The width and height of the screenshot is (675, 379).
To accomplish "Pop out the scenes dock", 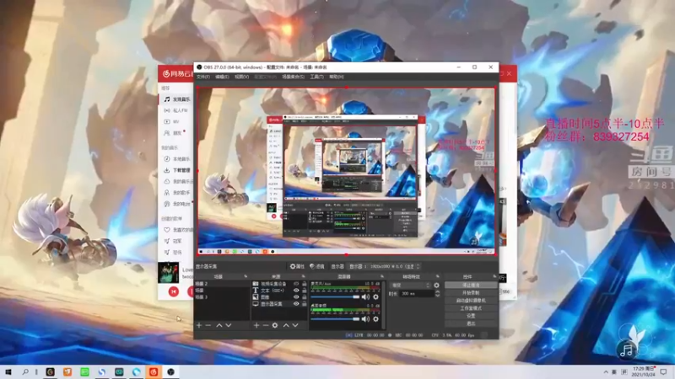I will click(x=246, y=276).
